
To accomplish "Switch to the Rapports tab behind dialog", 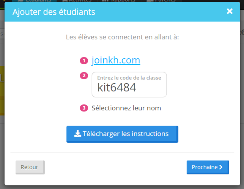I will click(x=119, y=1).
